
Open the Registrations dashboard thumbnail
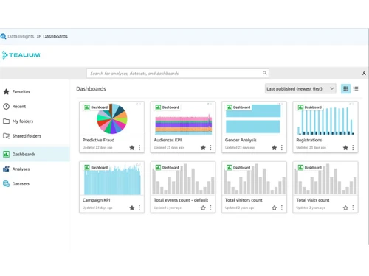tap(325, 118)
